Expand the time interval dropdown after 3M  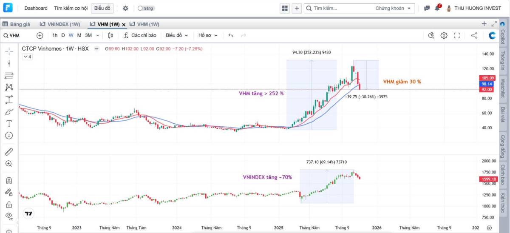[98, 36]
